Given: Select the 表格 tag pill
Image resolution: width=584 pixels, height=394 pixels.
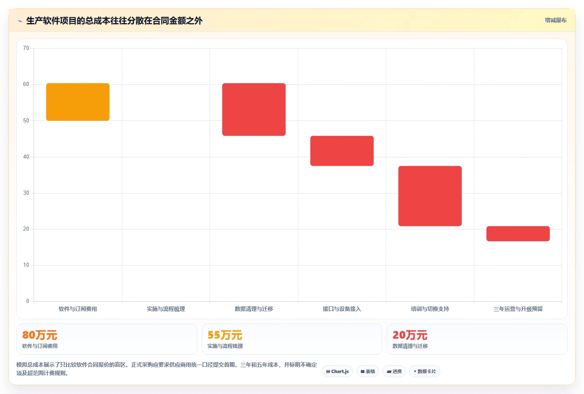Looking at the screenshot, I should tap(368, 371).
